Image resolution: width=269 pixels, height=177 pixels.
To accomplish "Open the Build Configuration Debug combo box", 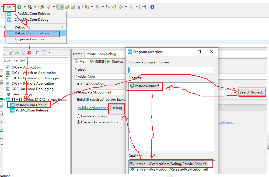I will tap(117, 108).
